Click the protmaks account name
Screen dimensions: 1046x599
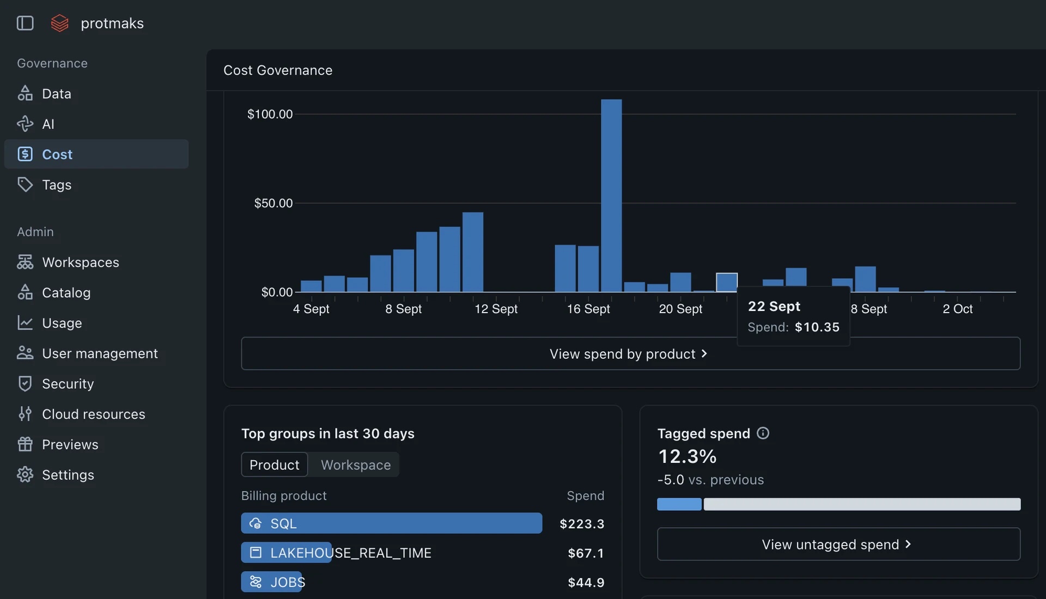point(112,23)
